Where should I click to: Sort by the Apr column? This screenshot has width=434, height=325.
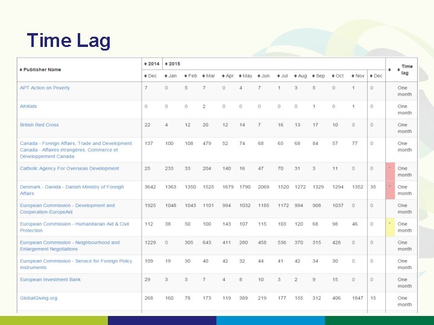click(x=228, y=76)
